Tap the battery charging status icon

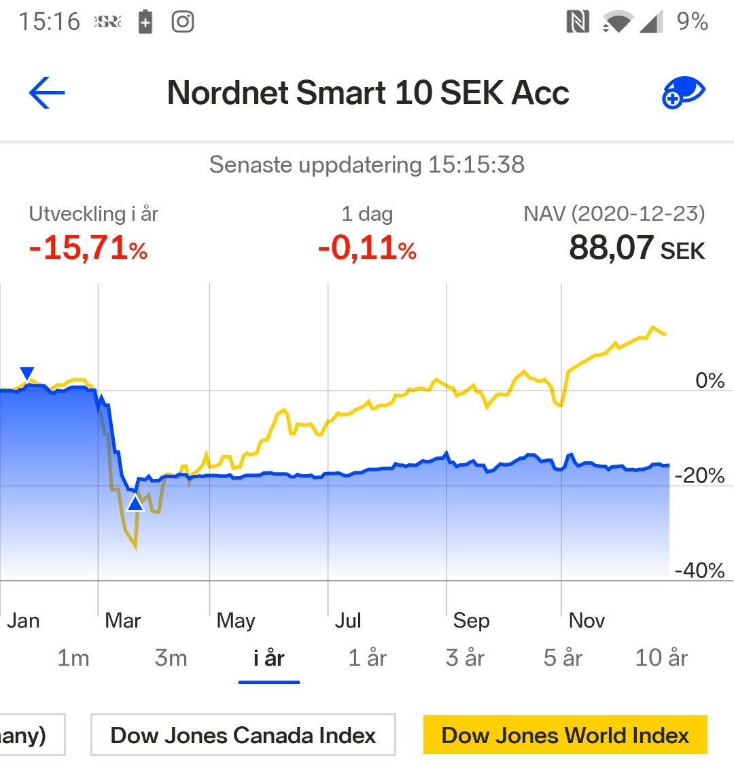pyautogui.click(x=145, y=22)
